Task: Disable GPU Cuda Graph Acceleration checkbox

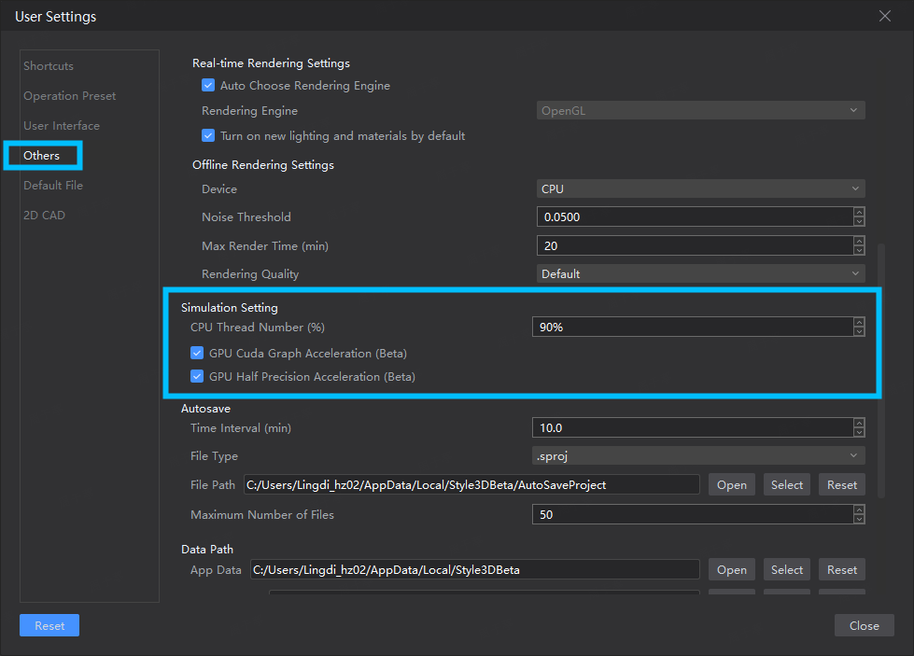Action: pyautogui.click(x=197, y=354)
